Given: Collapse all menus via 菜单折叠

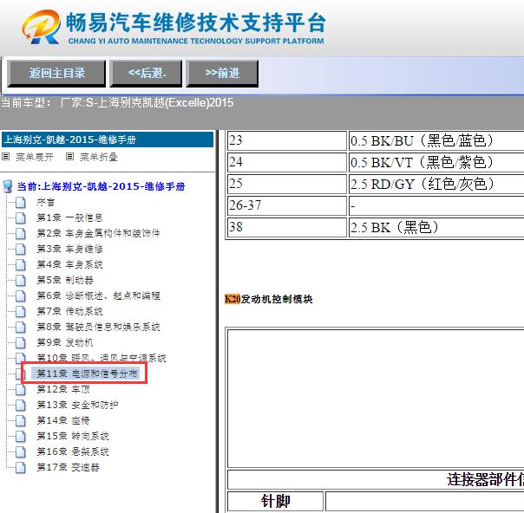Looking at the screenshot, I should click(99, 157).
